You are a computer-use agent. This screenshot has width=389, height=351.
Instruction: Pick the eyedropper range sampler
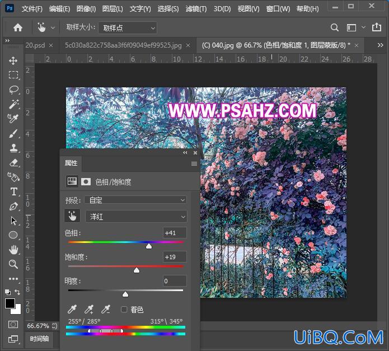[72, 309]
